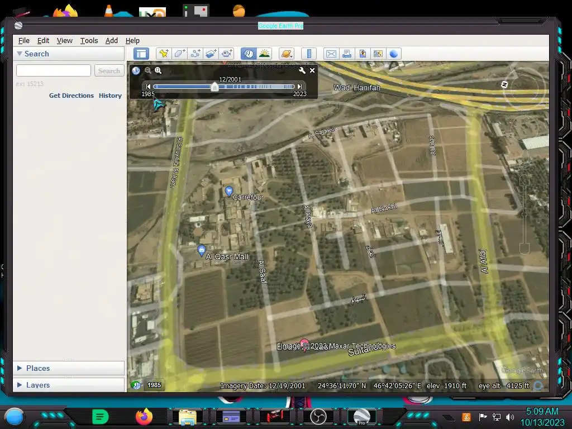Click the time slider track near 2023
Viewport: 572px width, 429px height.
coord(292,87)
